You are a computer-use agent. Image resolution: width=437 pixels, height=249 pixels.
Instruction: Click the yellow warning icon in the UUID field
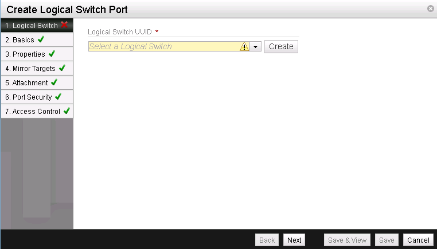[x=244, y=47]
